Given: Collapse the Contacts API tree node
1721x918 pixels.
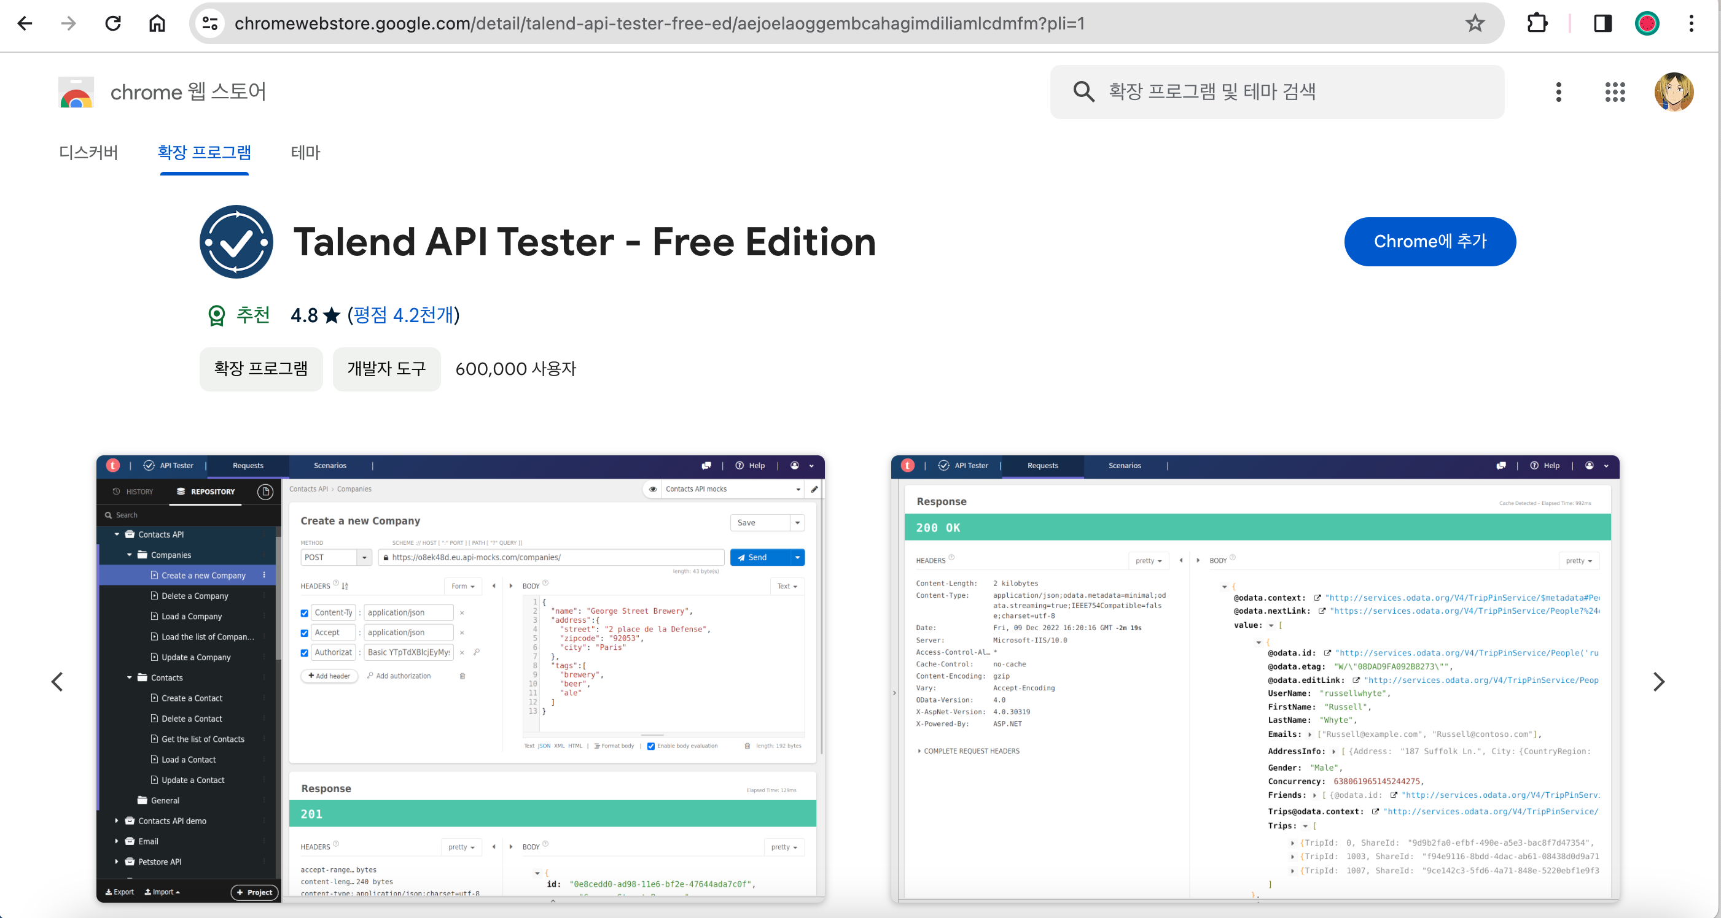Looking at the screenshot, I should pos(117,534).
